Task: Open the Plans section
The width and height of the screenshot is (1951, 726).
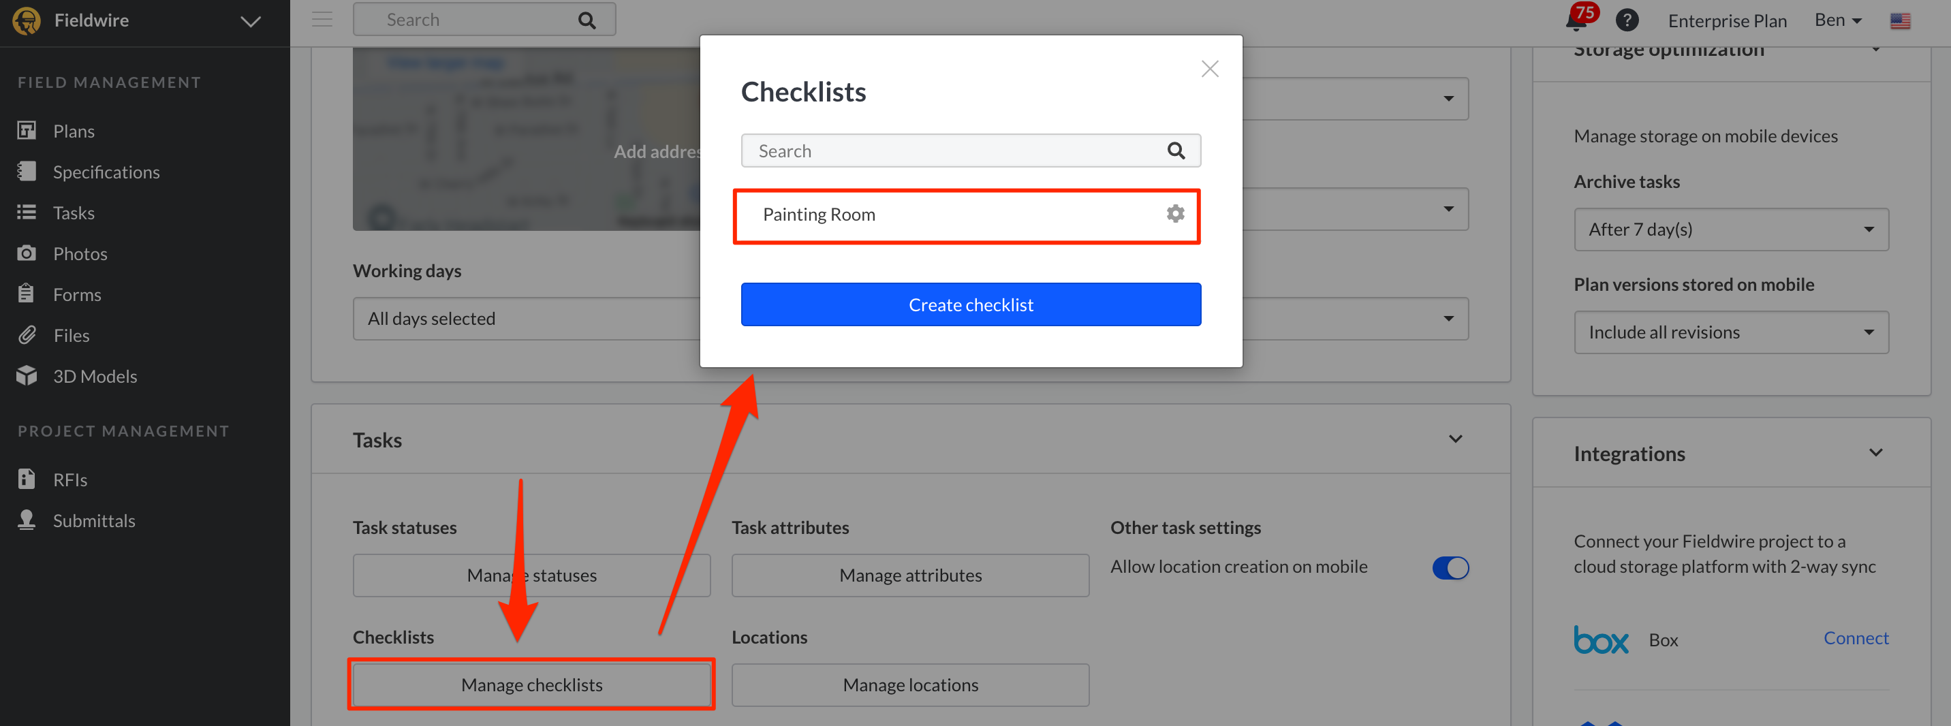Action: (74, 130)
